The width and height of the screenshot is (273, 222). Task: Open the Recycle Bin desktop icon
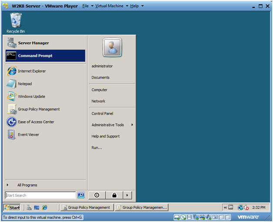point(16,23)
